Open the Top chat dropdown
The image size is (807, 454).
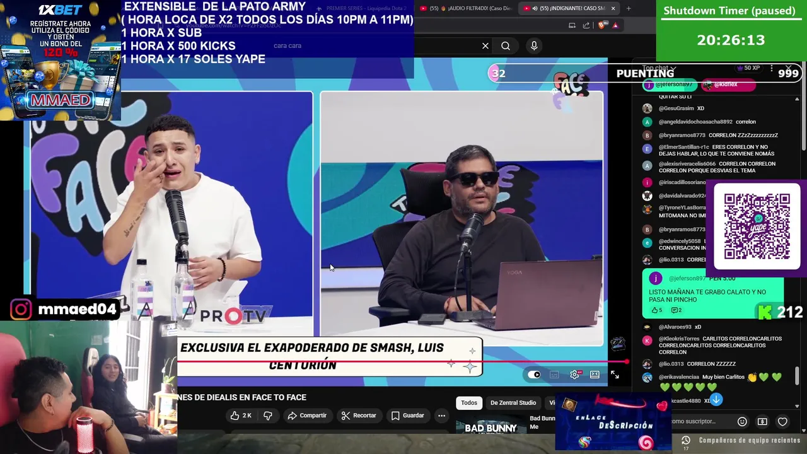tap(659, 68)
